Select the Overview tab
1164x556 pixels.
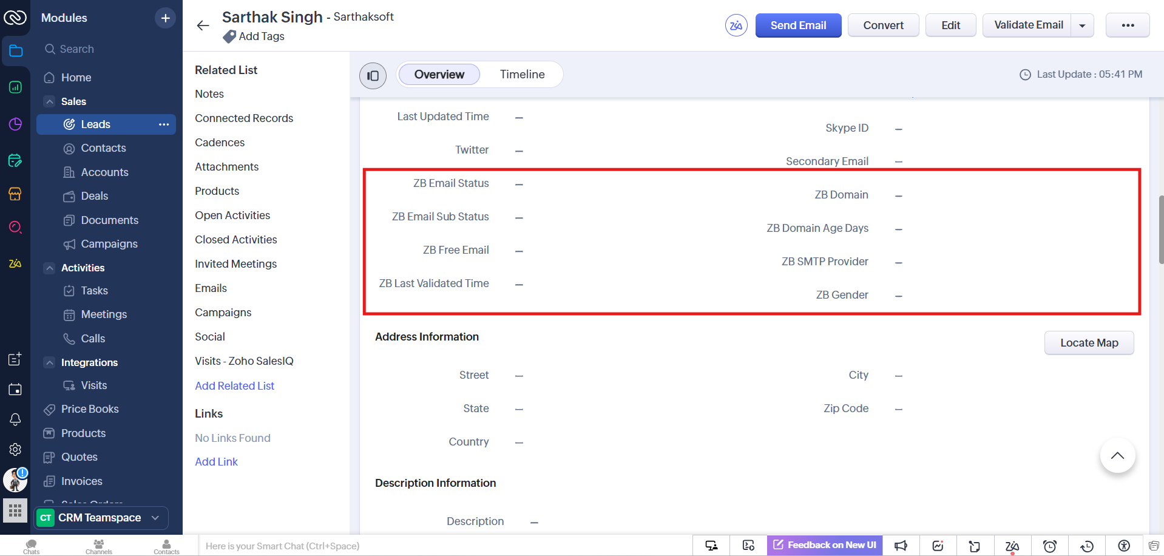pyautogui.click(x=439, y=75)
